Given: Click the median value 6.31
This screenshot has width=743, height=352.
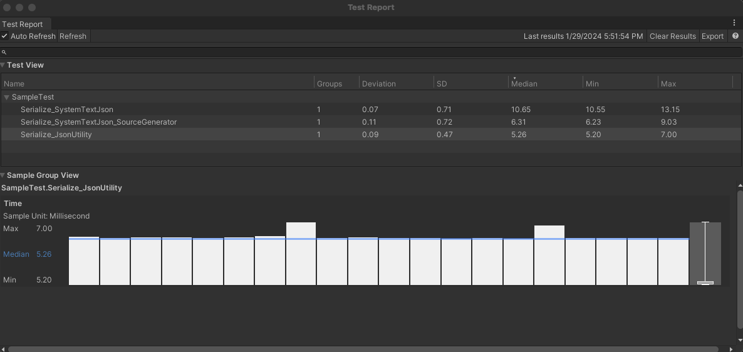Looking at the screenshot, I should point(518,122).
